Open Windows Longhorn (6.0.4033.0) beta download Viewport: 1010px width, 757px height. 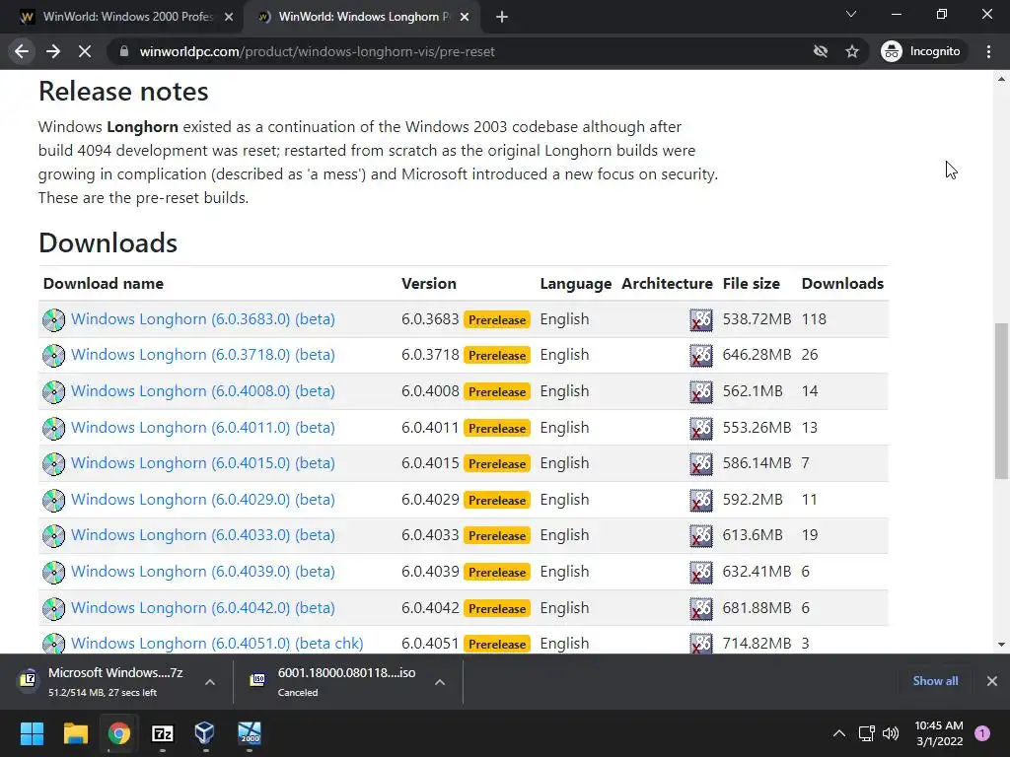pos(203,535)
